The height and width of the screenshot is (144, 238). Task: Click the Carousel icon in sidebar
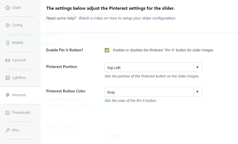tap(8, 60)
